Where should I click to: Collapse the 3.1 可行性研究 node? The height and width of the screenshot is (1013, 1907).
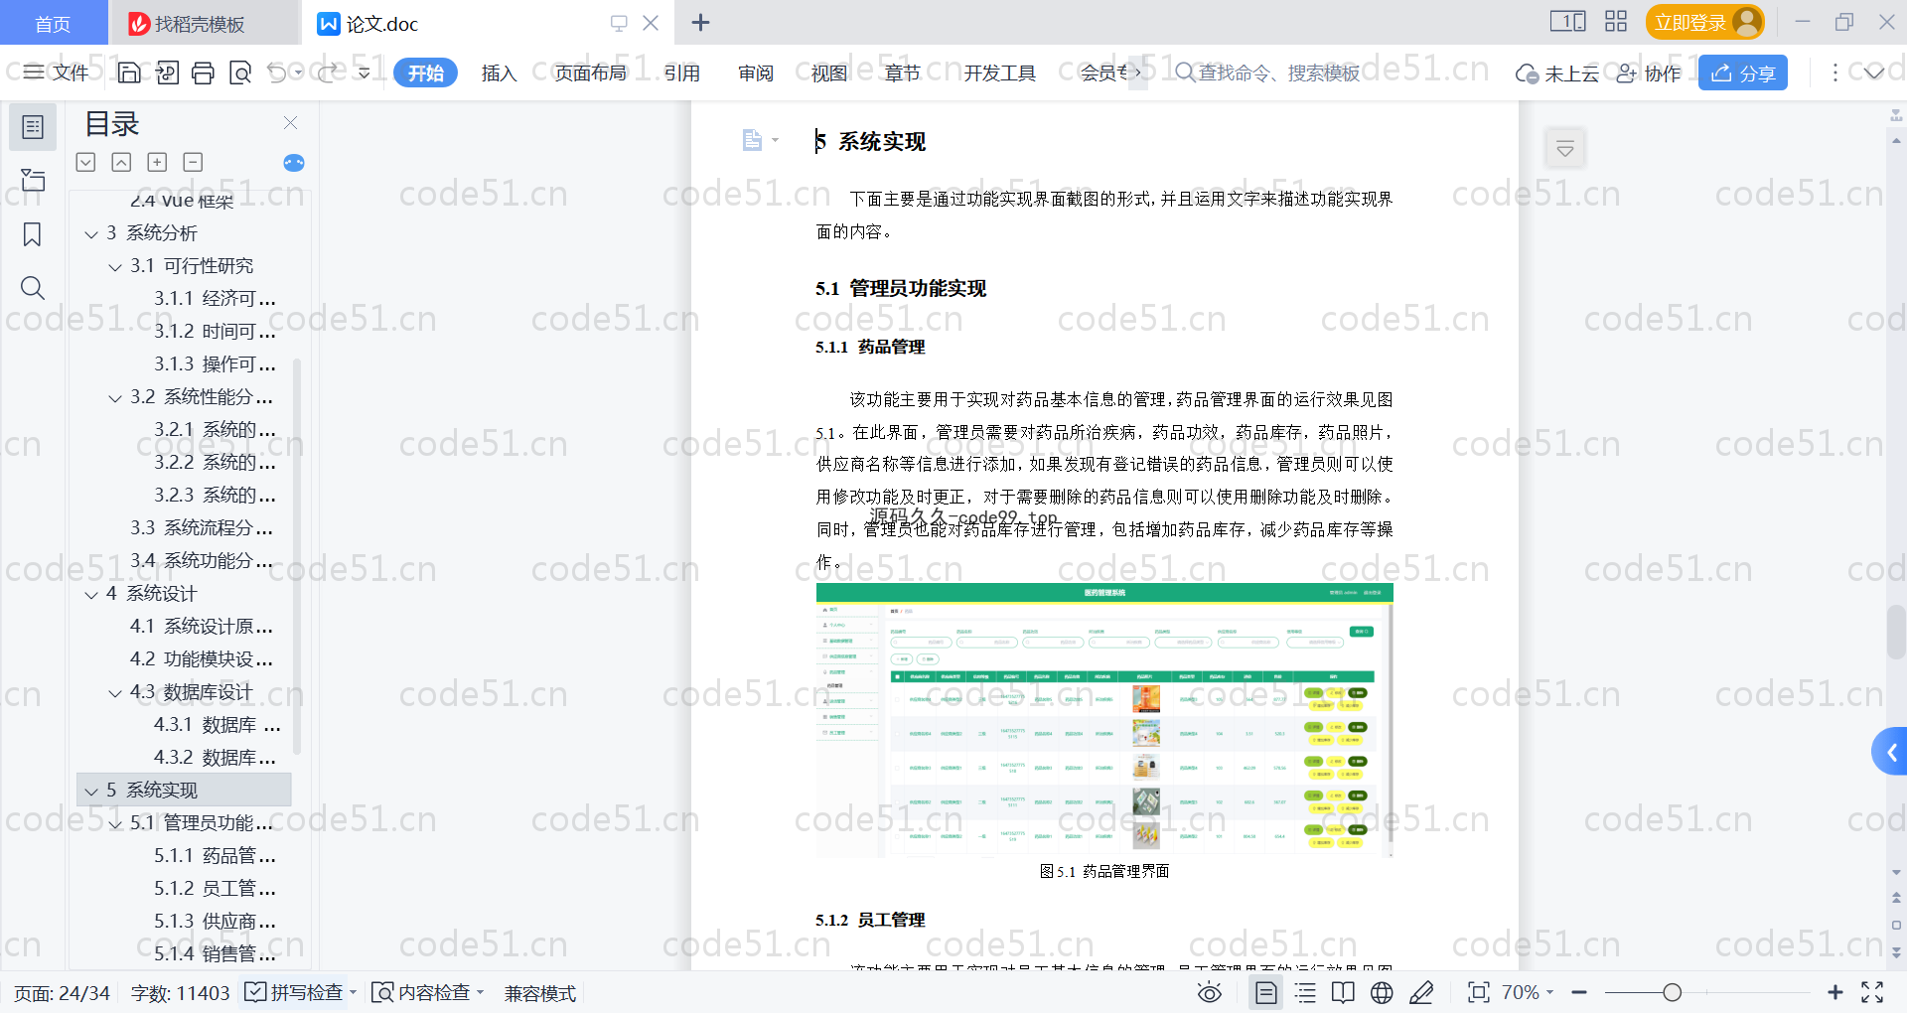pyautogui.click(x=115, y=267)
